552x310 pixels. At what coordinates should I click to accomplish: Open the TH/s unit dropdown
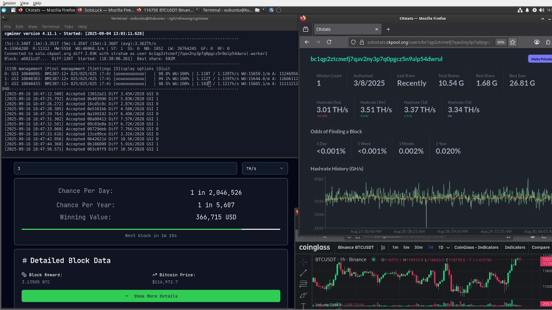[x=265, y=168]
